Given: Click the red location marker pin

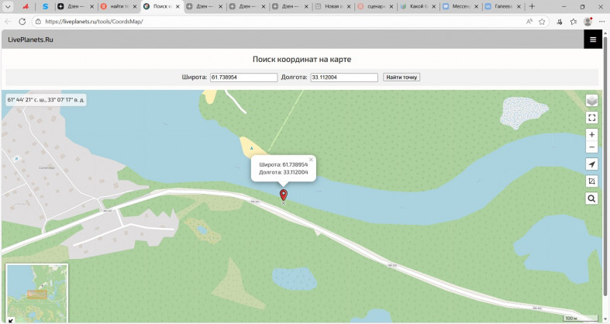Looking at the screenshot, I should (x=283, y=195).
